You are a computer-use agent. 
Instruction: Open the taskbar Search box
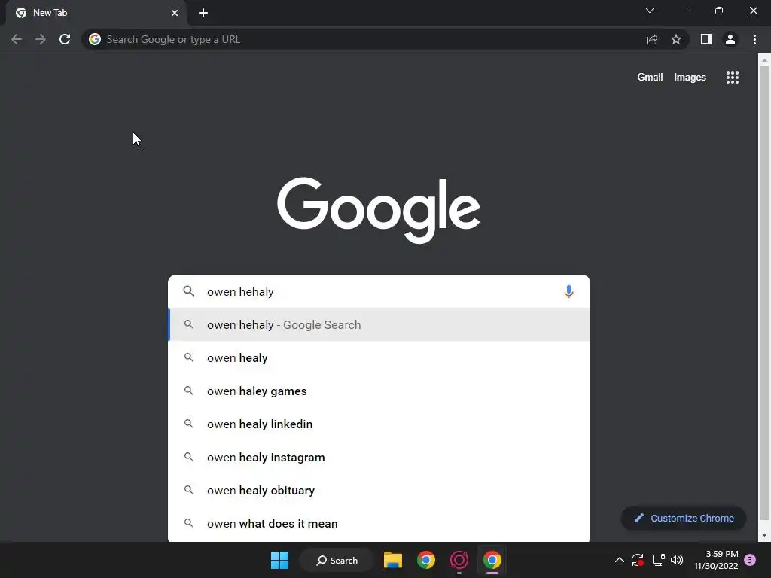(x=337, y=560)
